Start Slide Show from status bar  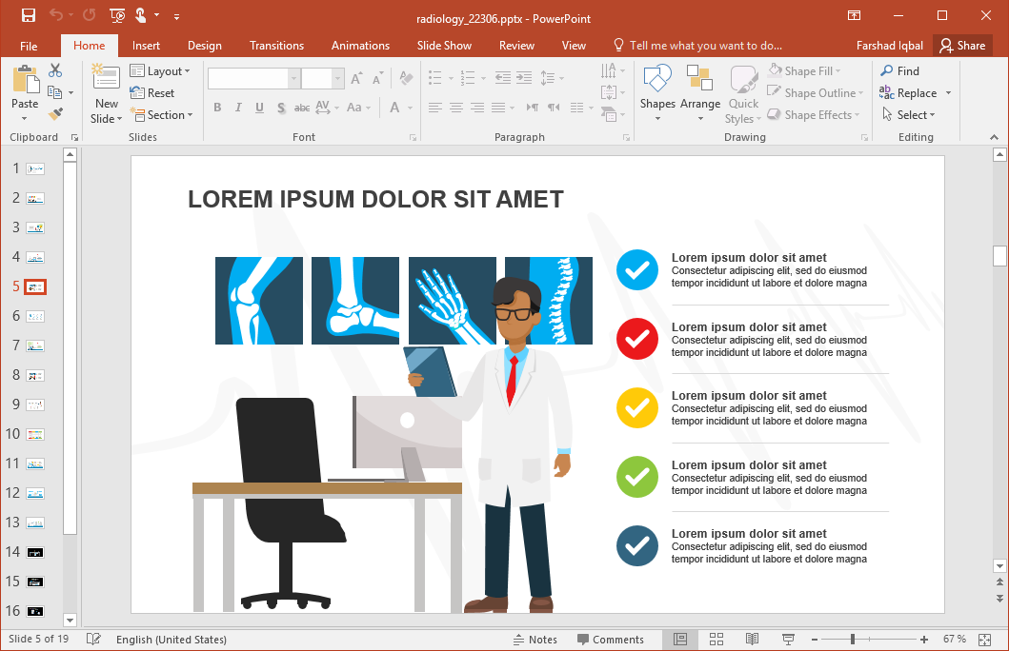tap(788, 639)
